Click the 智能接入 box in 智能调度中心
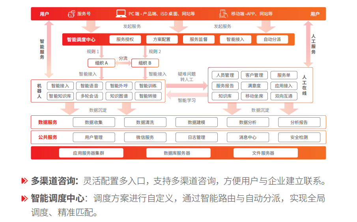 coord(235,39)
